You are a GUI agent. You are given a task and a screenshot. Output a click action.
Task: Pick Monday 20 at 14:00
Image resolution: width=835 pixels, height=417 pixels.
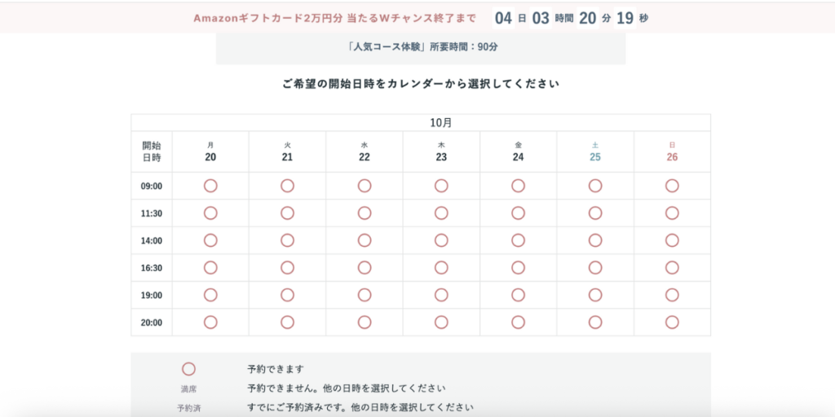(210, 240)
